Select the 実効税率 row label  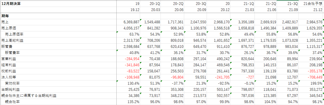click(x=12, y=83)
